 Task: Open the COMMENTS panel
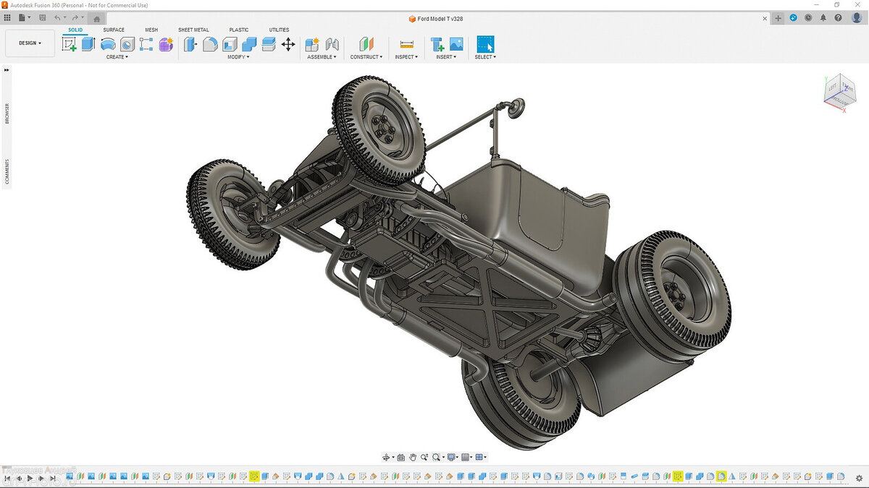click(7, 171)
